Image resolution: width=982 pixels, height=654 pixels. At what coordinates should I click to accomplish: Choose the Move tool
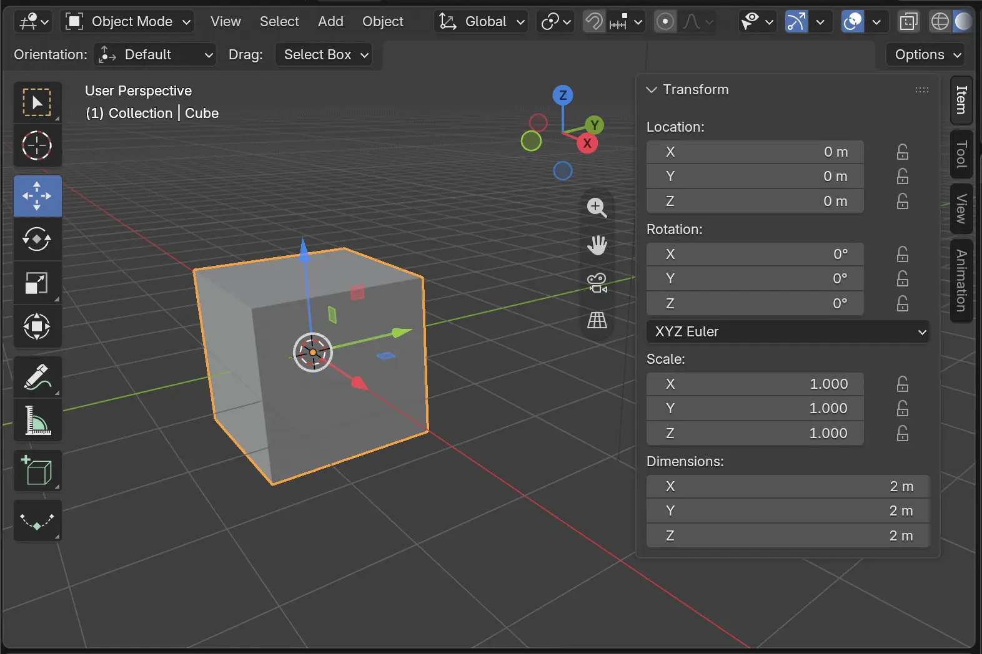click(37, 196)
